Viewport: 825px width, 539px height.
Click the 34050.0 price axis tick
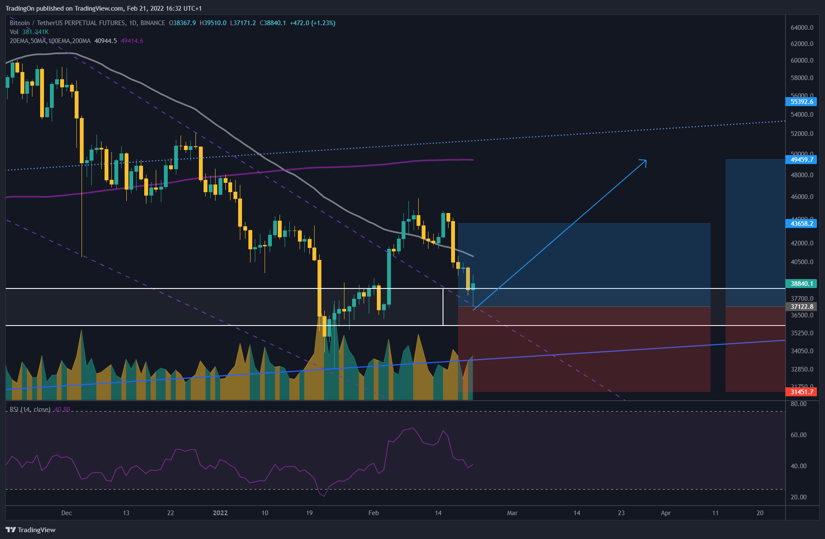coord(802,351)
